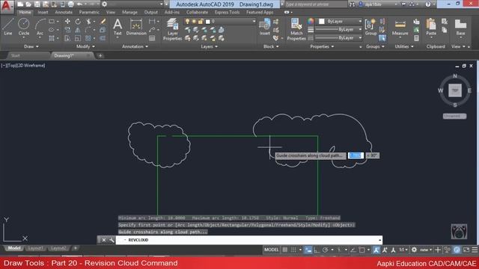Open Layer Properties manager
This screenshot has width=479, height=269.
point(173,29)
